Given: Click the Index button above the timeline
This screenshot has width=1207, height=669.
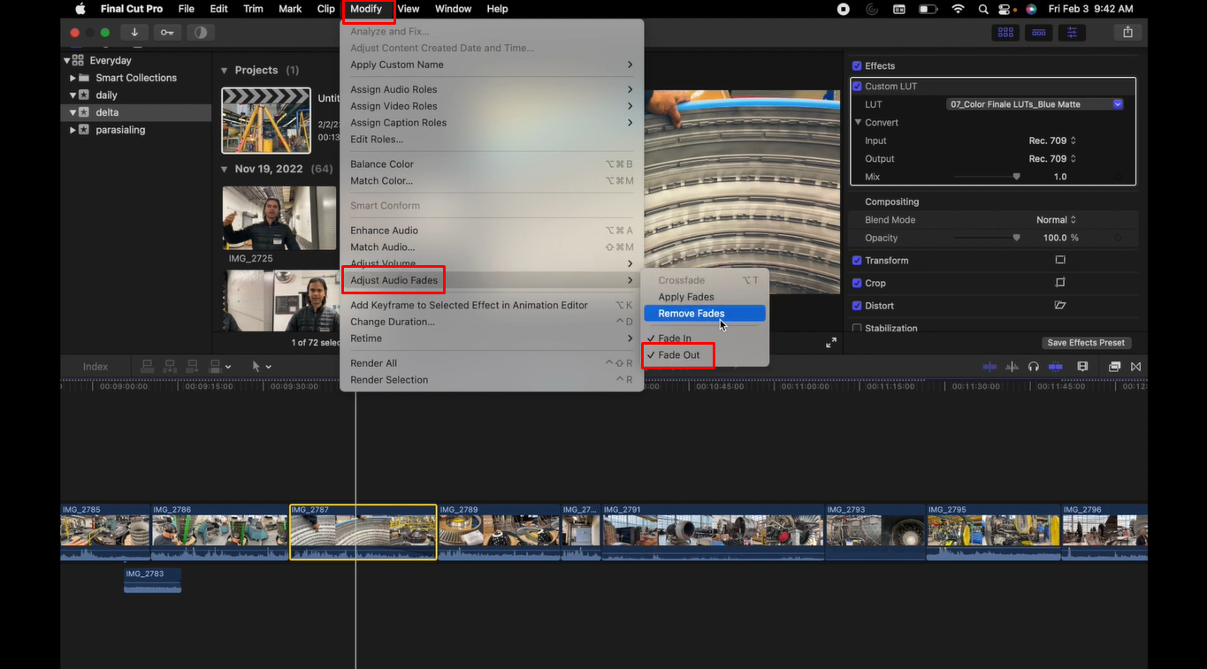Looking at the screenshot, I should 95,366.
